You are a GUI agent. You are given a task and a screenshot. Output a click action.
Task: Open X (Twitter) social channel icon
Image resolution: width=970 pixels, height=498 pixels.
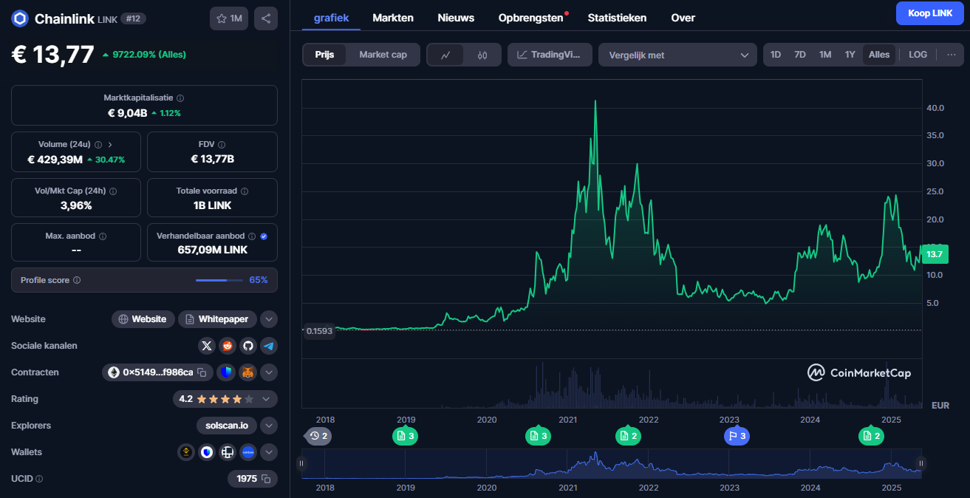click(x=207, y=346)
